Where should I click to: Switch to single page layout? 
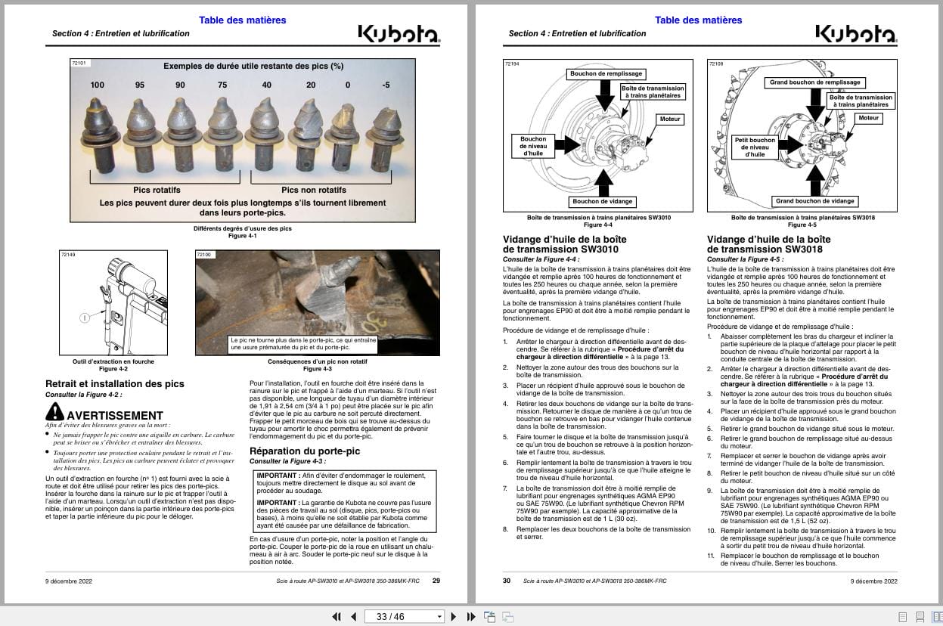click(x=902, y=616)
